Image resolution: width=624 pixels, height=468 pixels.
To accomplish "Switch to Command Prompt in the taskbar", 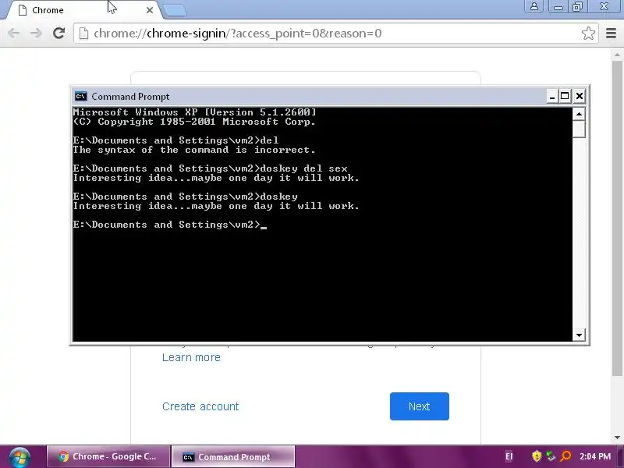I will [233, 456].
